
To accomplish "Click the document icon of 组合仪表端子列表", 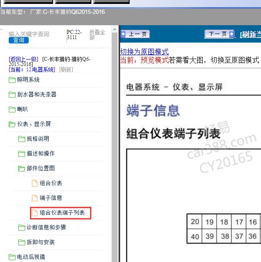I will [x=35, y=213].
